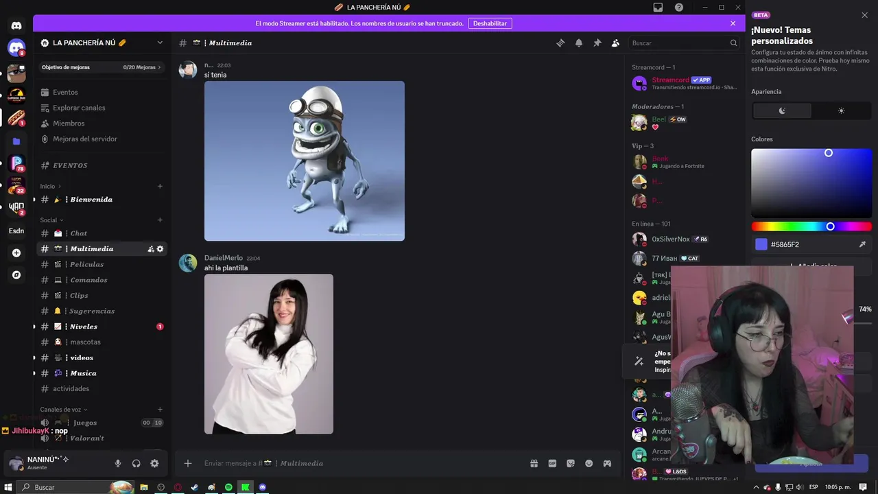The height and width of the screenshot is (494, 878).
Task: Open the Crazy Frog image attachment
Action: pos(305,161)
